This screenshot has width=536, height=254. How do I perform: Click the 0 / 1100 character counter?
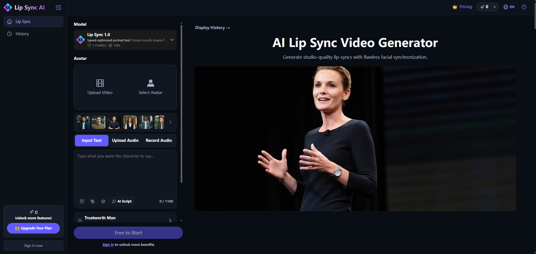[x=166, y=201]
